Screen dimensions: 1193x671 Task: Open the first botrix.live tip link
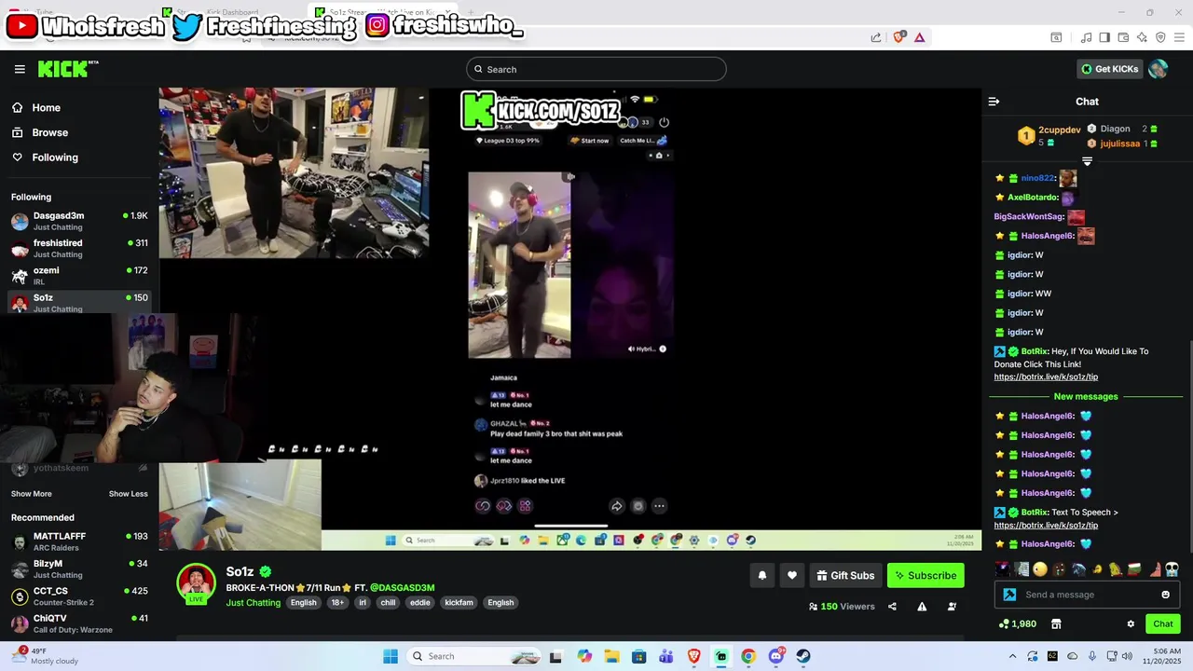[1046, 377]
